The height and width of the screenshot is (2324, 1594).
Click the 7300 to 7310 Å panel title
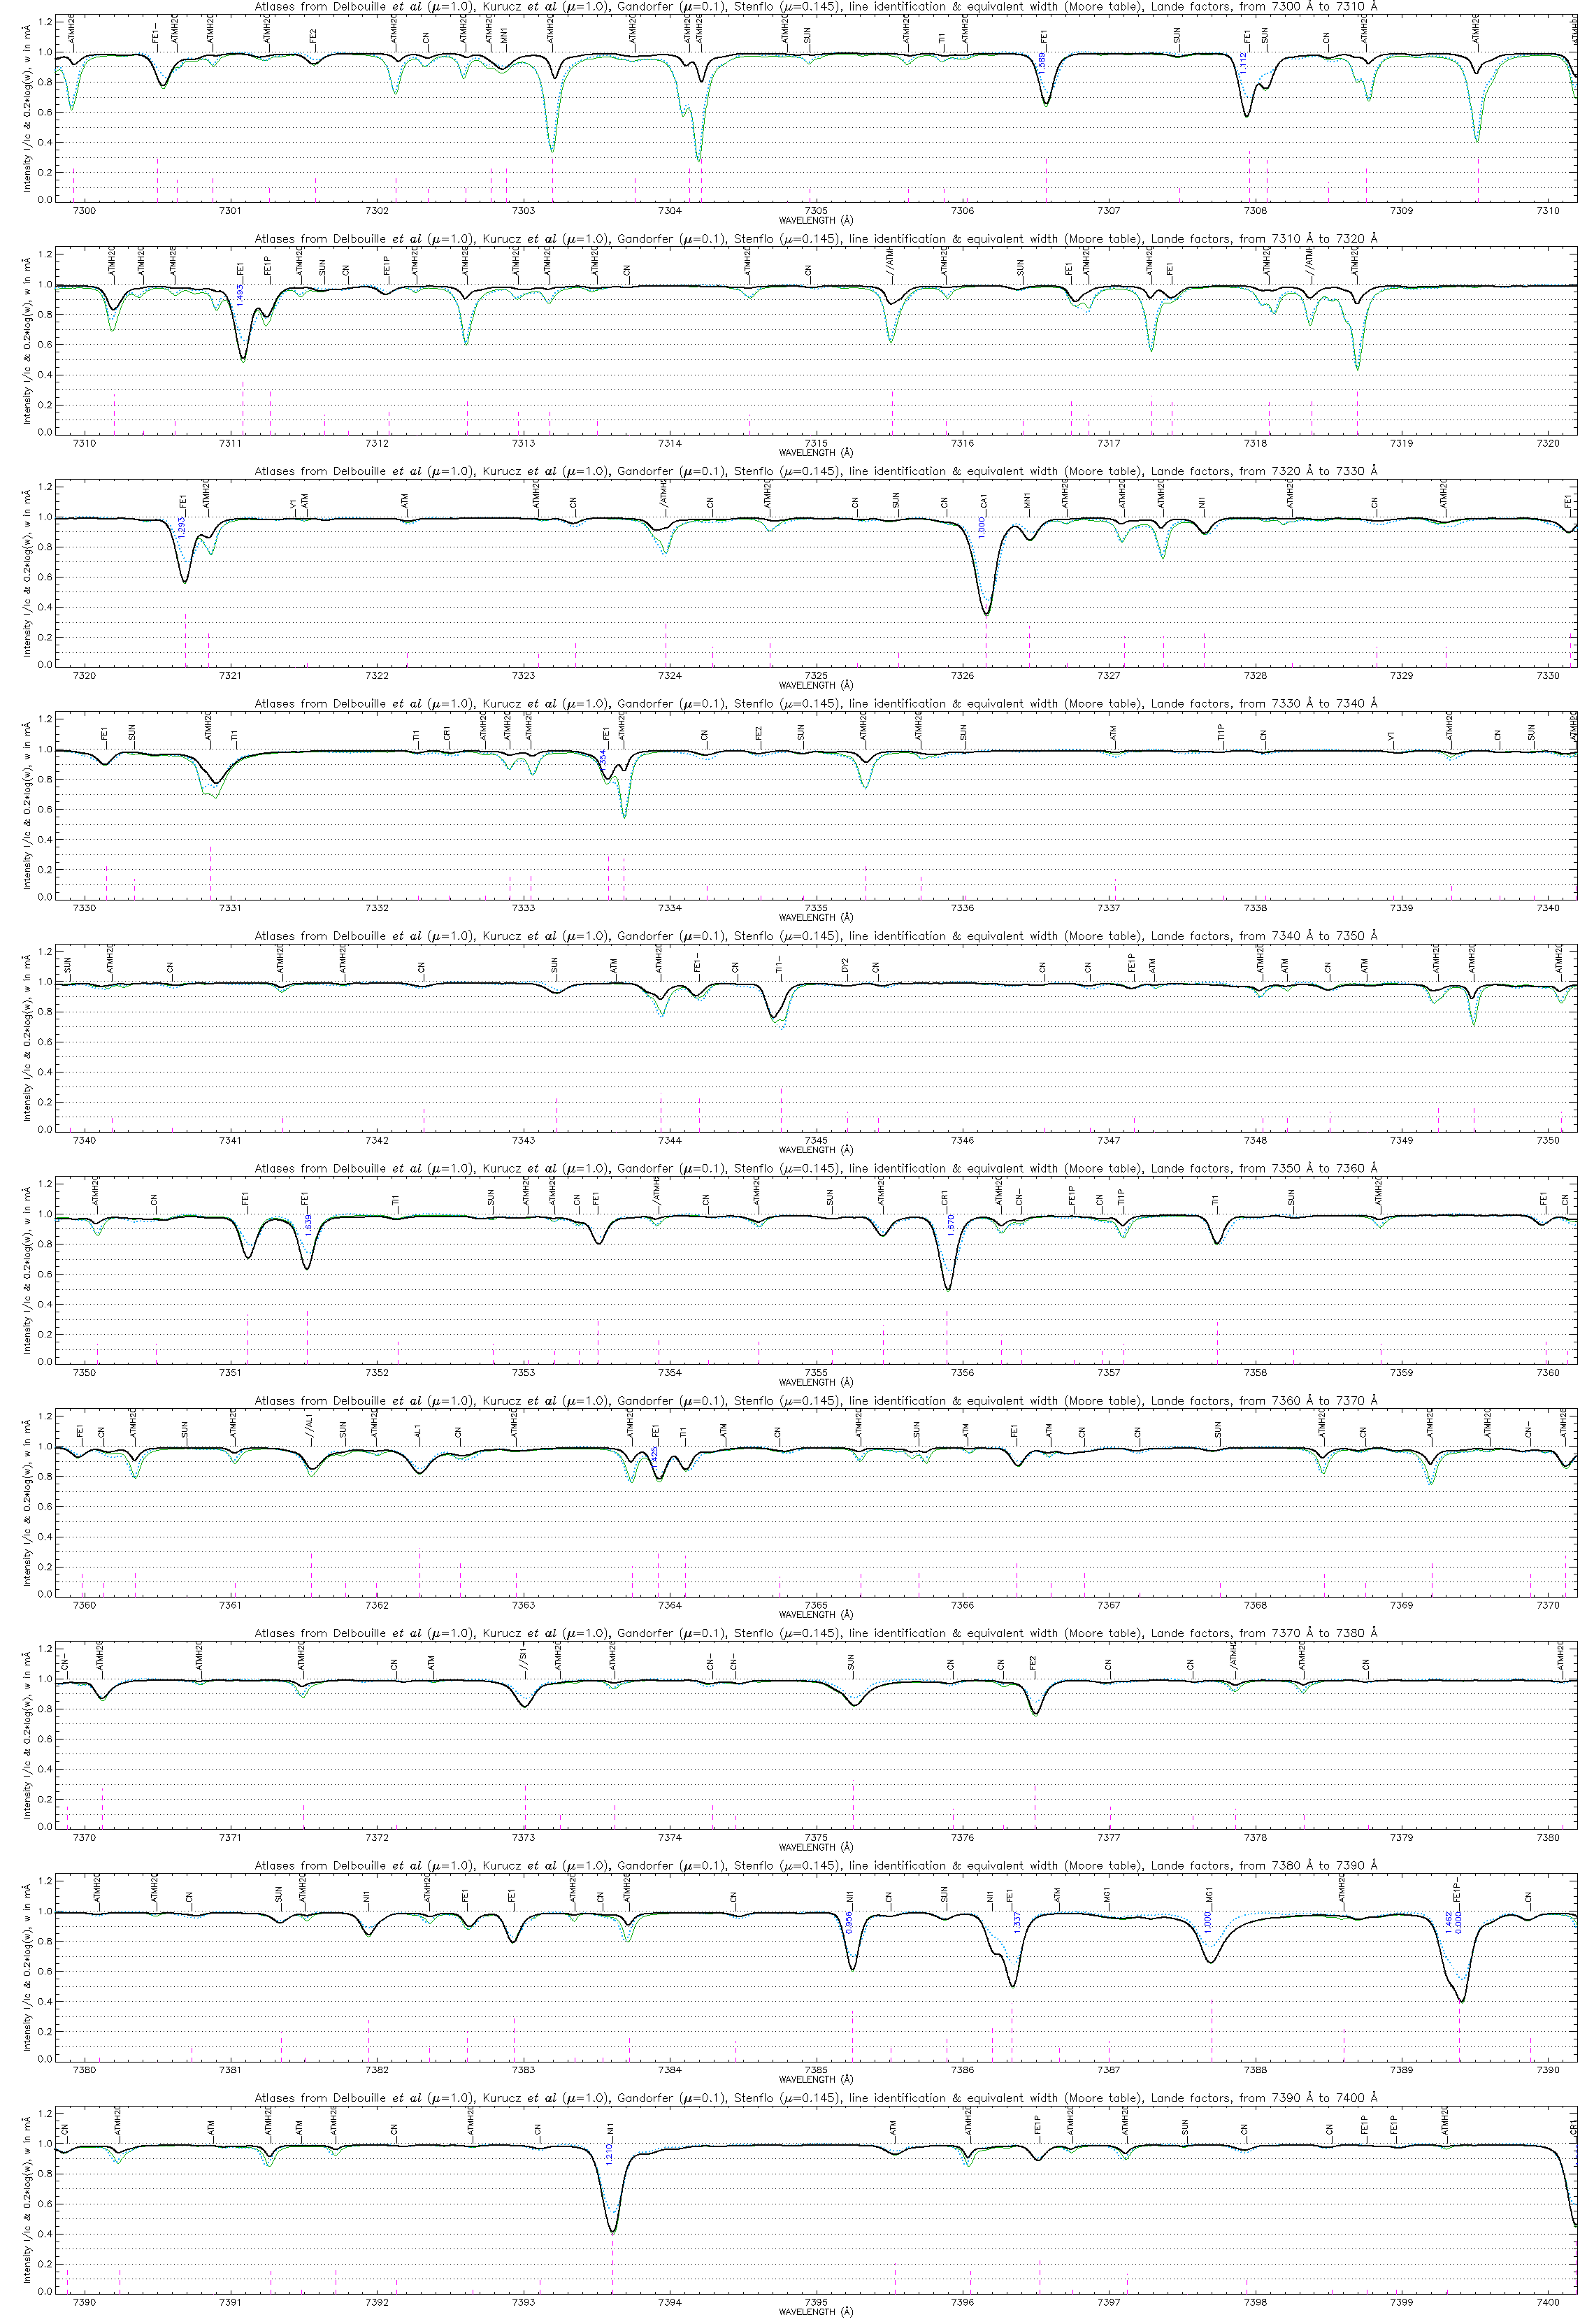[815, 7]
